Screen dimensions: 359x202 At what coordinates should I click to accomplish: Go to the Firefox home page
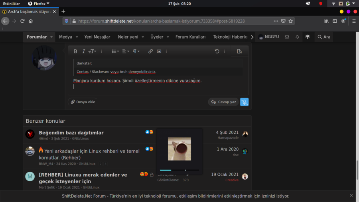tap(31, 21)
